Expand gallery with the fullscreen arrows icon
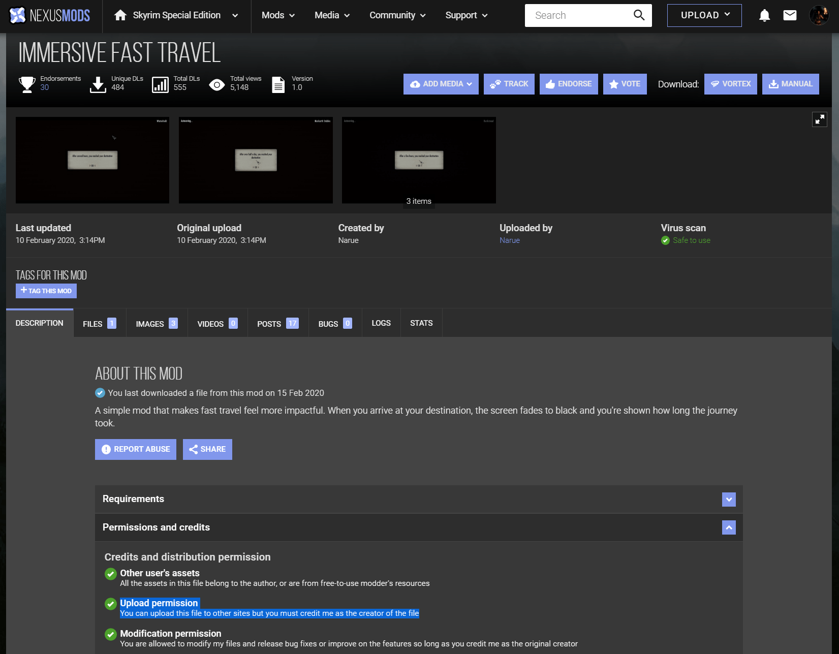The width and height of the screenshot is (839, 654). [x=819, y=119]
